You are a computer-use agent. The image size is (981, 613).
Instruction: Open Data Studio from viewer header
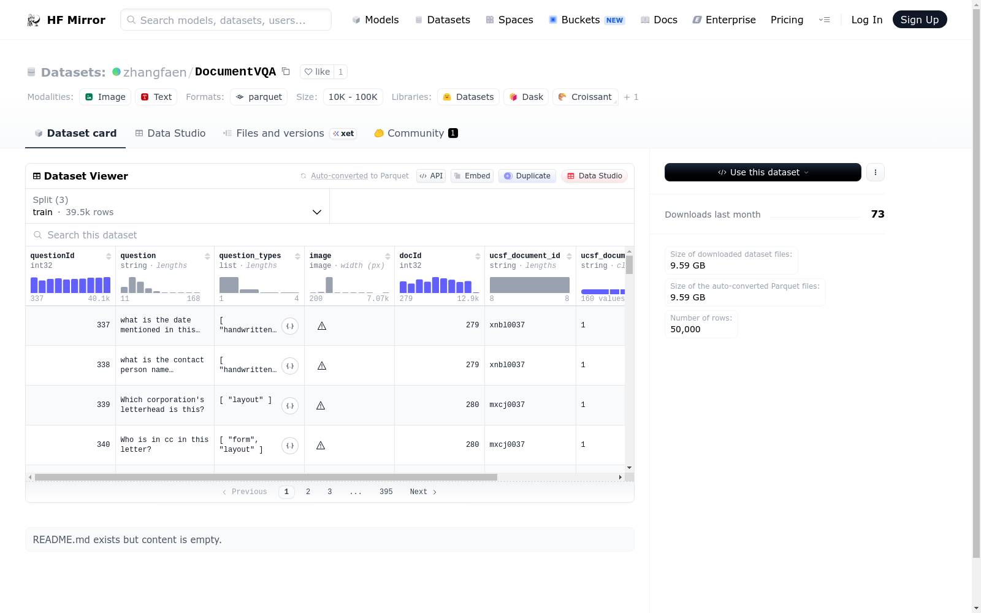tap(594, 176)
